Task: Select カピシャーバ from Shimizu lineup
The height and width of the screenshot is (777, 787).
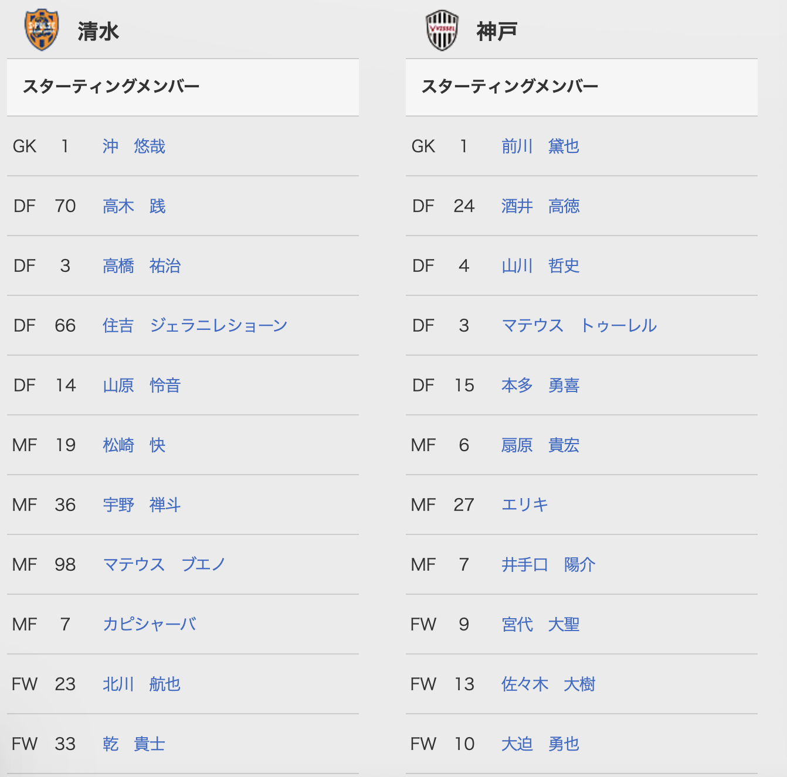Action: (x=150, y=625)
